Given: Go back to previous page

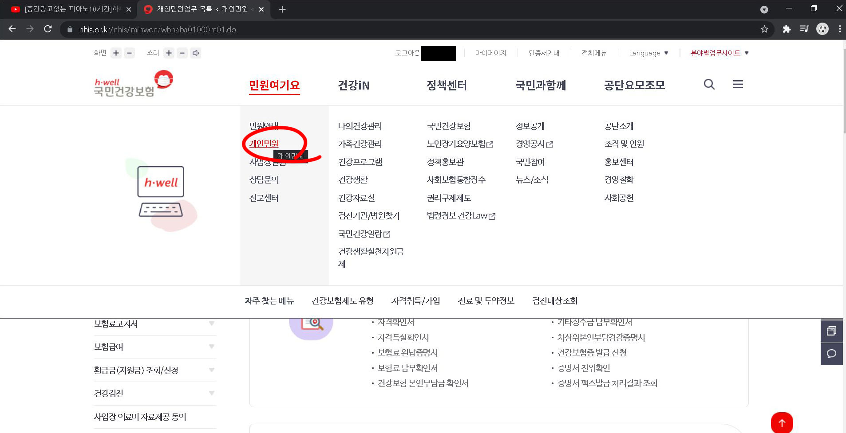Looking at the screenshot, I should tap(12, 29).
